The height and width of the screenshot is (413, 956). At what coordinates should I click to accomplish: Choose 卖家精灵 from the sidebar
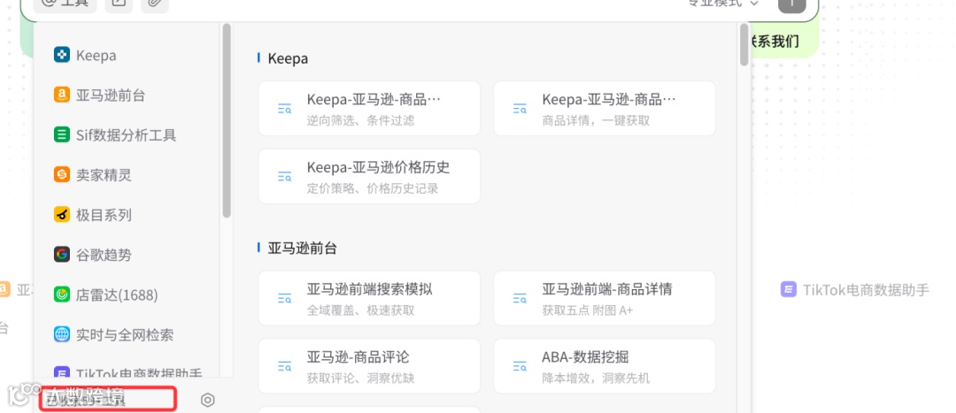pyautogui.click(x=93, y=175)
